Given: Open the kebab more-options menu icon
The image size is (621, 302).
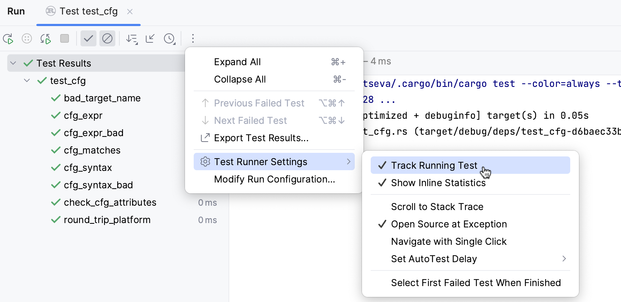Looking at the screenshot, I should [x=193, y=38].
